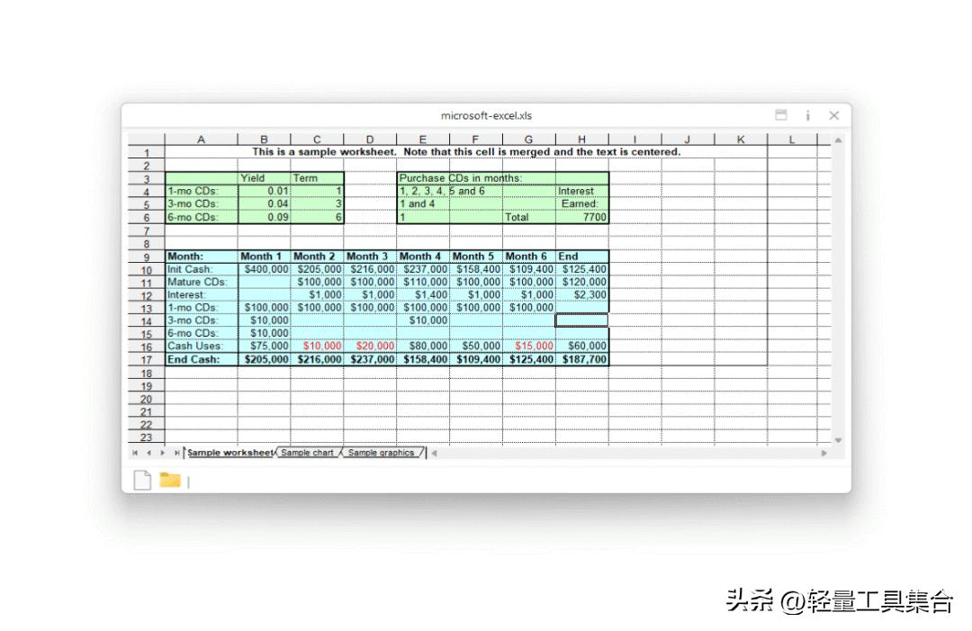Switch to Sample chart tab
This screenshot has width=972, height=631.
point(308,453)
